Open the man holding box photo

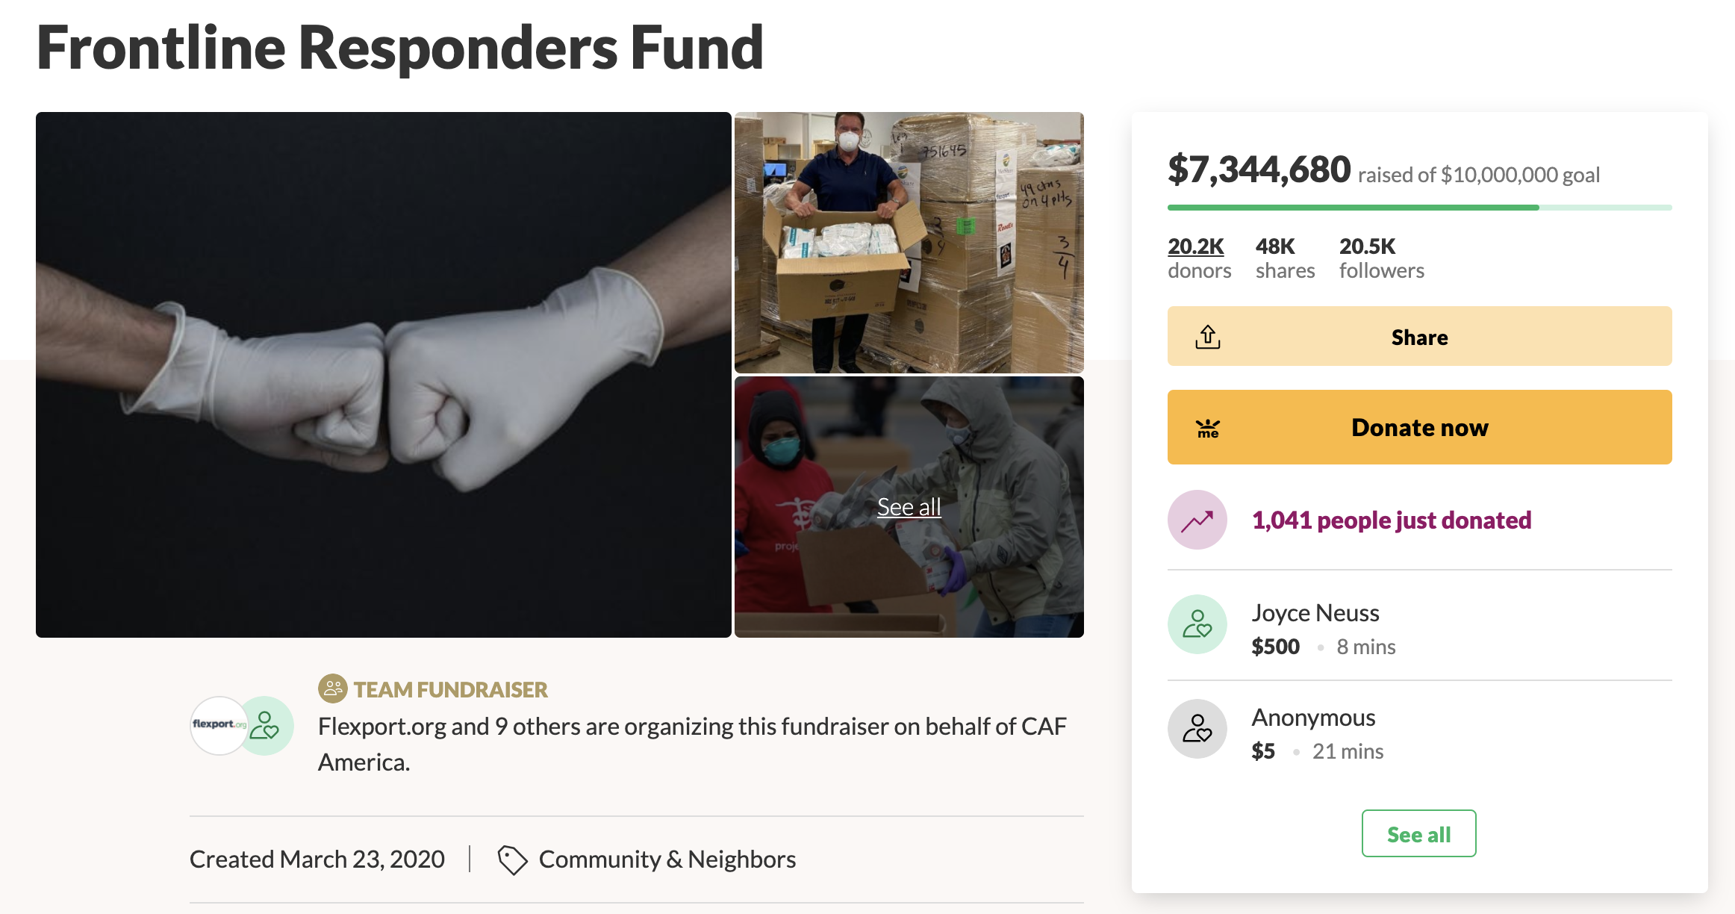point(909,242)
